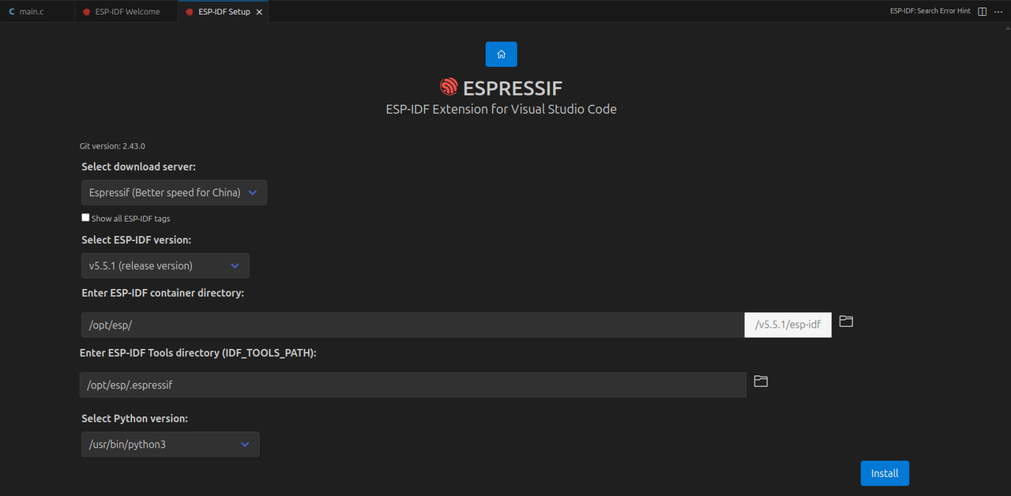
Task: Click the home icon above the Espressif logo
Action: 501,54
